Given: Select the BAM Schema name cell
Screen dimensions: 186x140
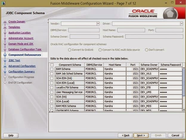Looking at the screenshot, I should [x=70, y=69].
